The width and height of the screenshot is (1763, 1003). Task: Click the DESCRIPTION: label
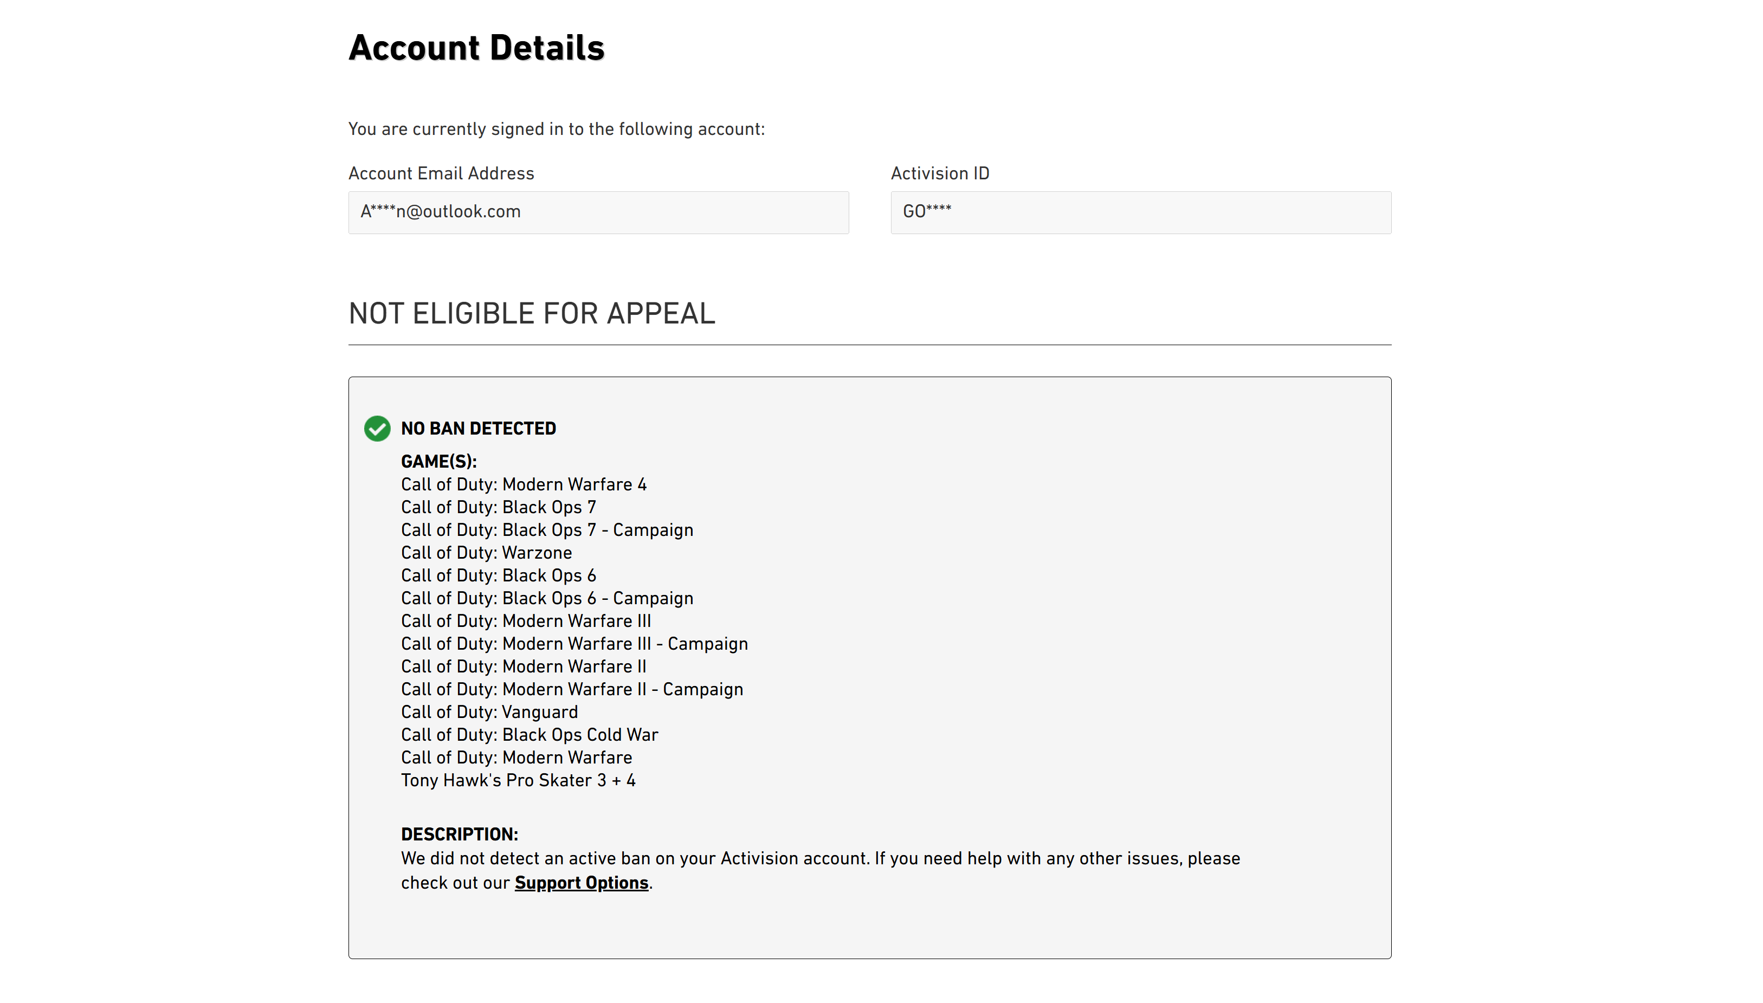460,834
